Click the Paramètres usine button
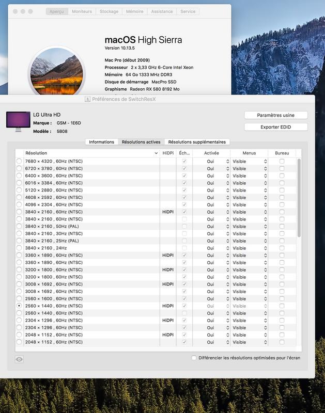 pyautogui.click(x=276, y=115)
